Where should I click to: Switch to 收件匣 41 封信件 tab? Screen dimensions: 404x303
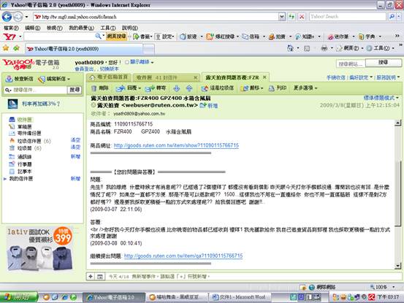pos(166,77)
